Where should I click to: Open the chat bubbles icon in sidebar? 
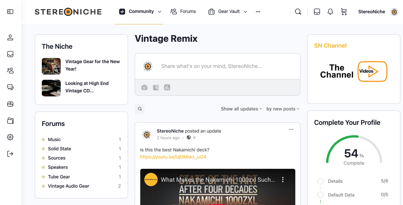[10, 87]
